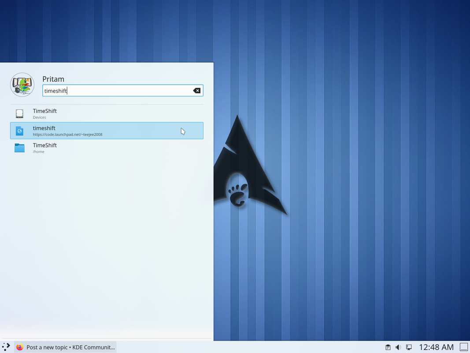Click the show desktop button
The width and height of the screenshot is (470, 353).
click(464, 347)
